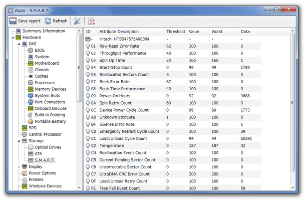The image size is (305, 201).
Task: Select the Reallocated Sectors Count row
Action: click(x=173, y=75)
